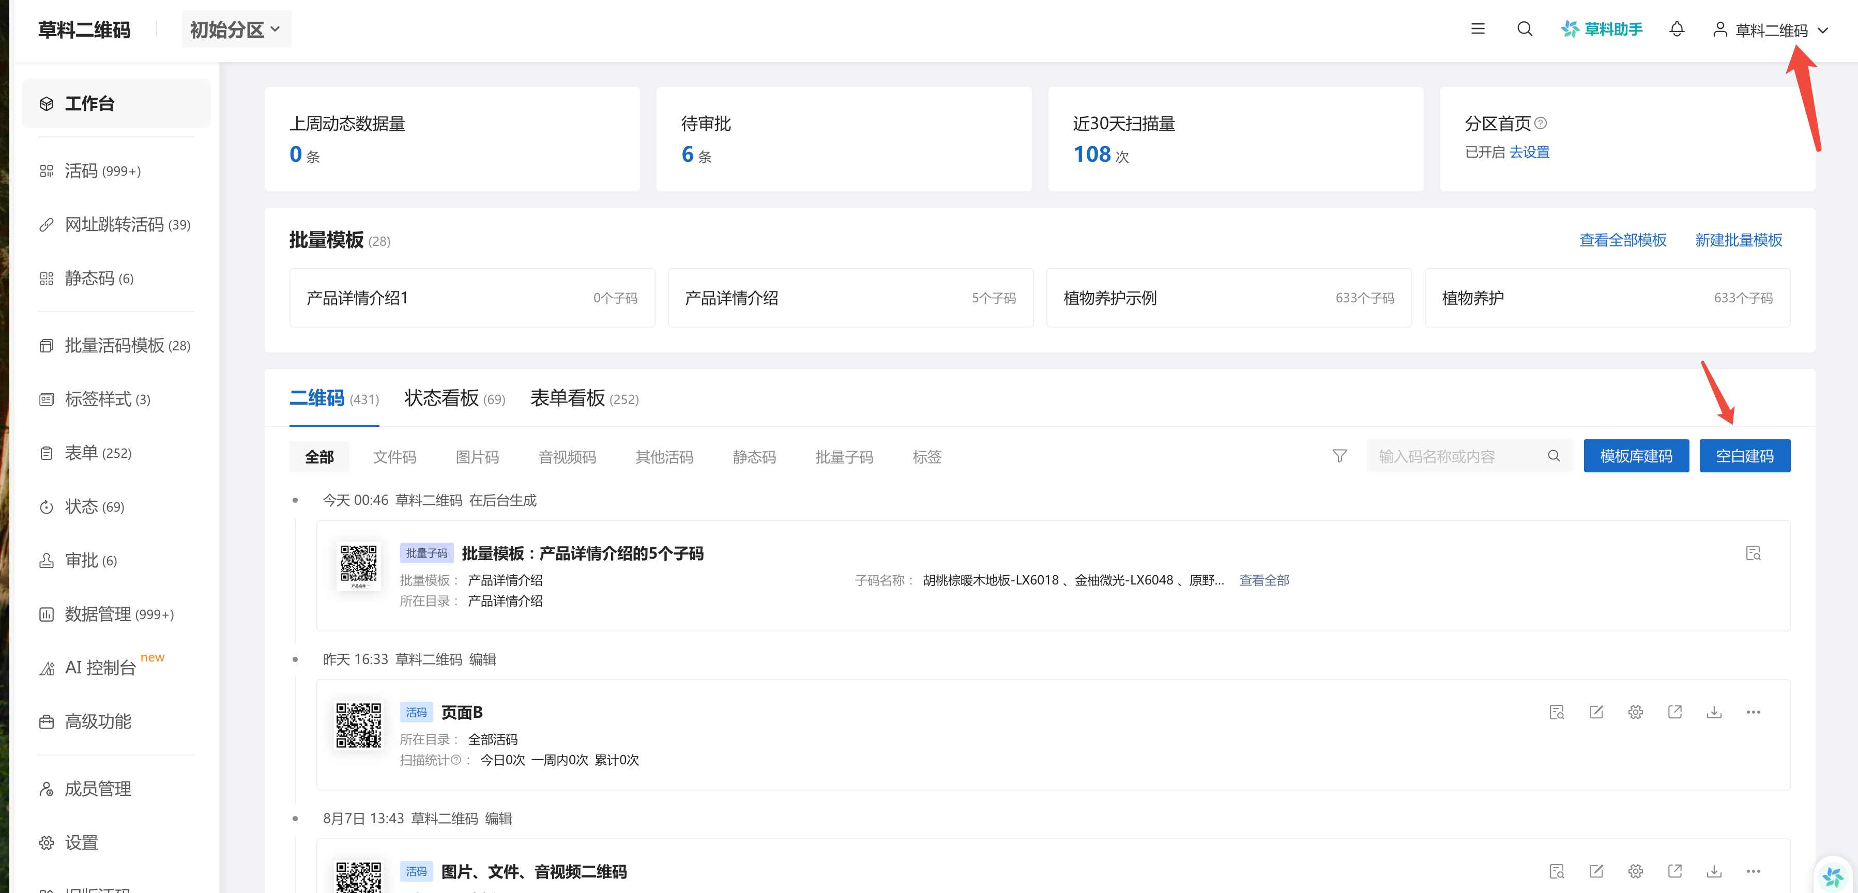
Task: Open 产品详情介绍1 template card
Action: [x=471, y=298]
